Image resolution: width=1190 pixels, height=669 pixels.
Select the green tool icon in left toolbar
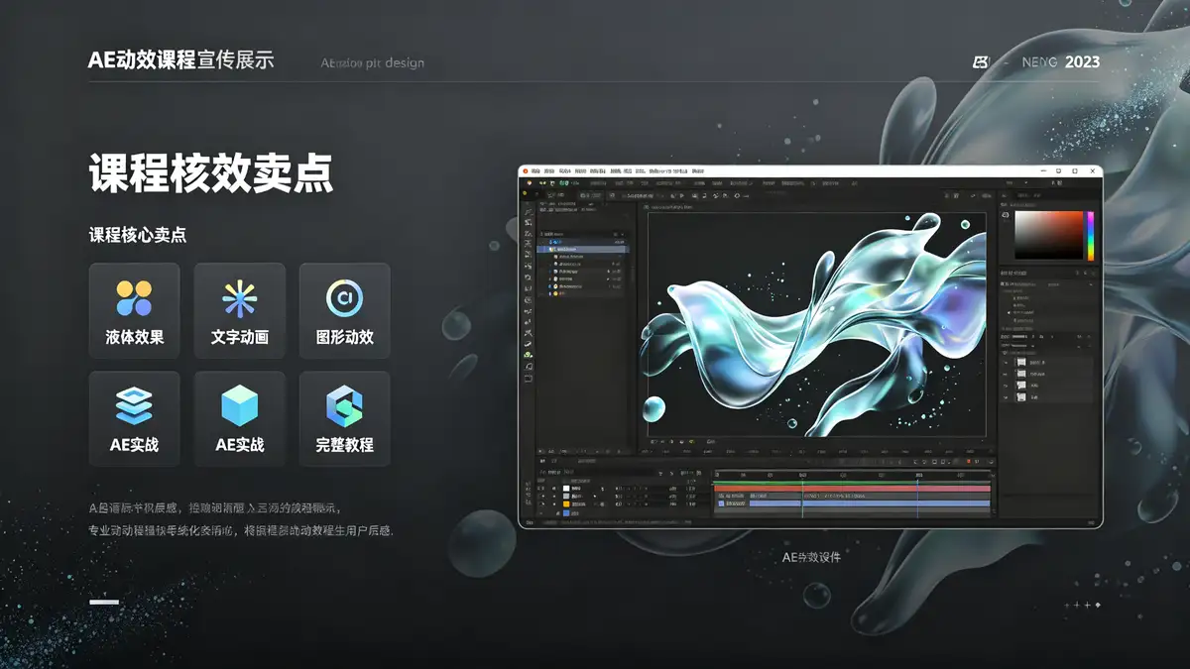point(529,355)
